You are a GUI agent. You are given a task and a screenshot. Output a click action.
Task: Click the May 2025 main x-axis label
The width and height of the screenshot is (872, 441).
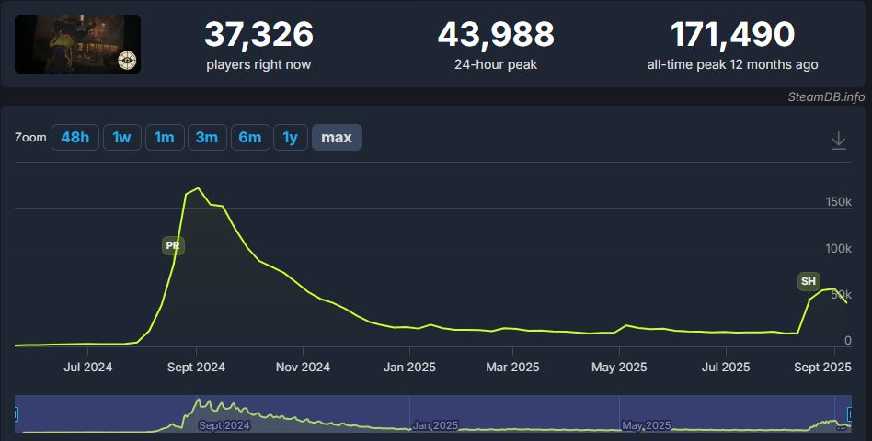tap(620, 367)
